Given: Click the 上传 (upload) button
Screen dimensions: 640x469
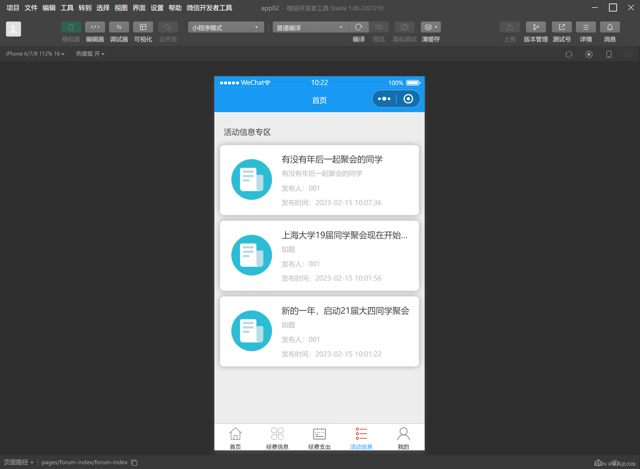Looking at the screenshot, I should [x=509, y=32].
